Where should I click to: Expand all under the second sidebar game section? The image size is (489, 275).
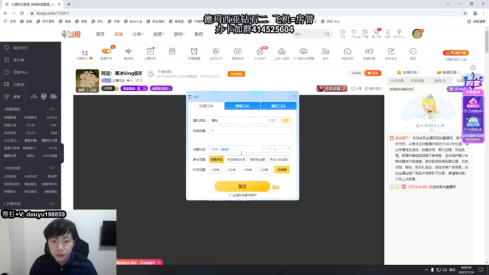tap(53, 167)
